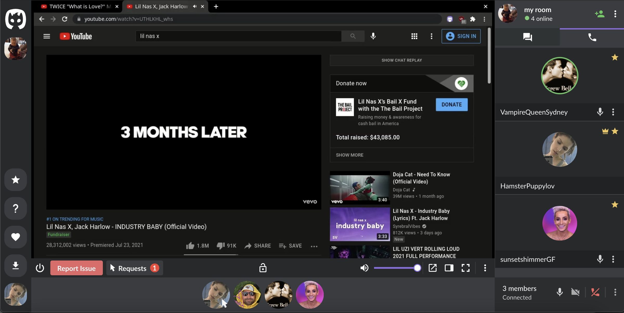Click the DONATE button
The image size is (624, 313).
[x=452, y=105]
